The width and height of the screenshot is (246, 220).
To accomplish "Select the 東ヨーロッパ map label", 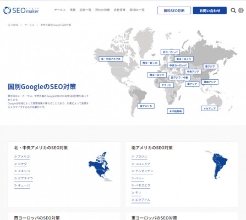I will coord(184,59).
